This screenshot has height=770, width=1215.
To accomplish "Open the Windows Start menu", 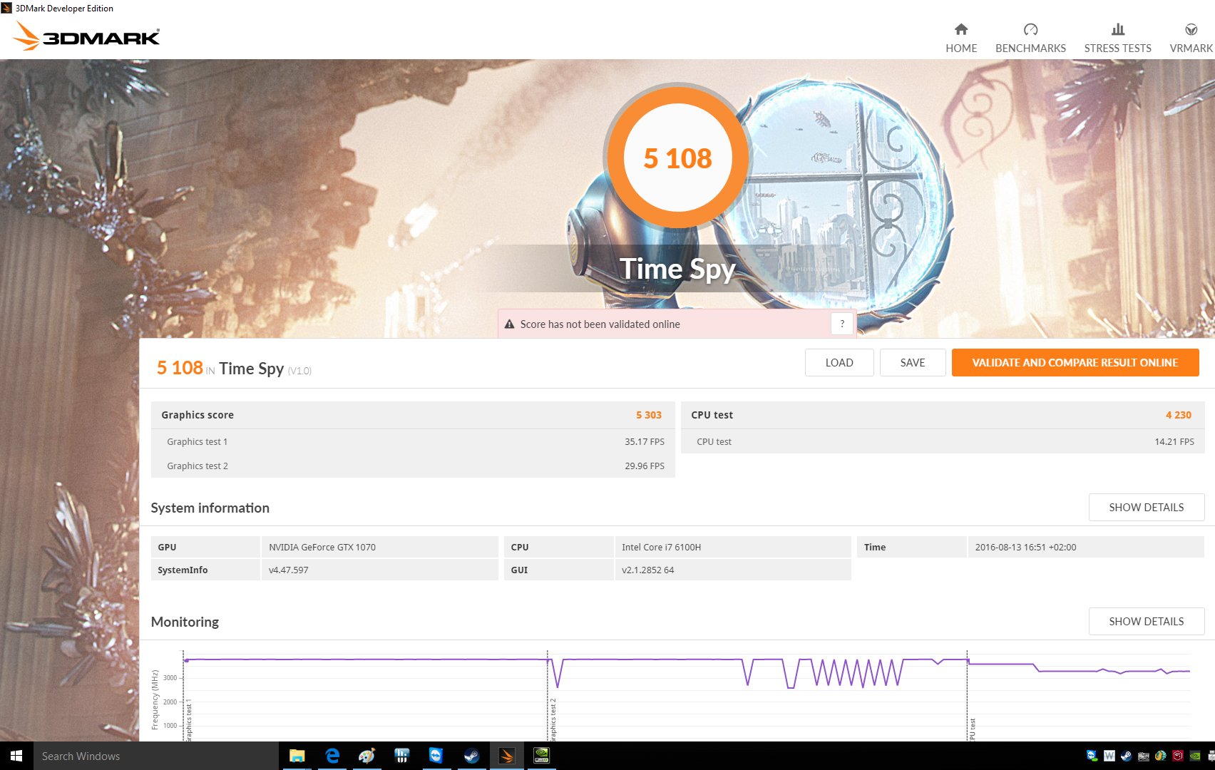I will coord(16,756).
